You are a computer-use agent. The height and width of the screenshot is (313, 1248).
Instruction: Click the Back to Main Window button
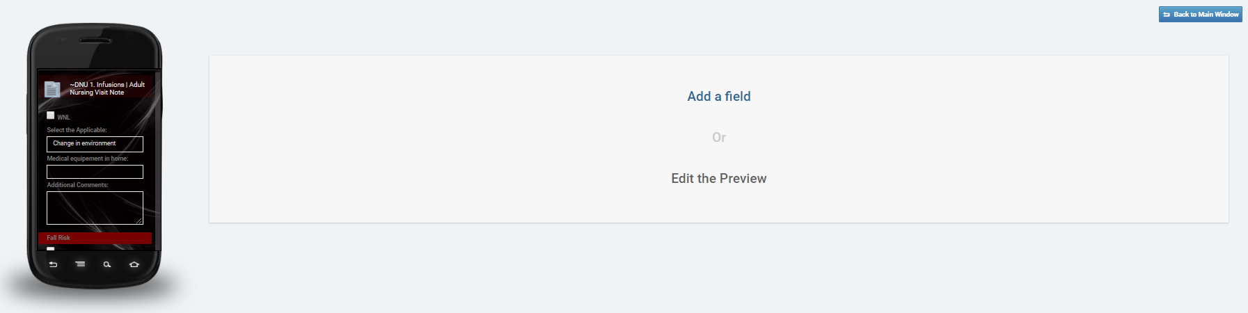(x=1200, y=15)
